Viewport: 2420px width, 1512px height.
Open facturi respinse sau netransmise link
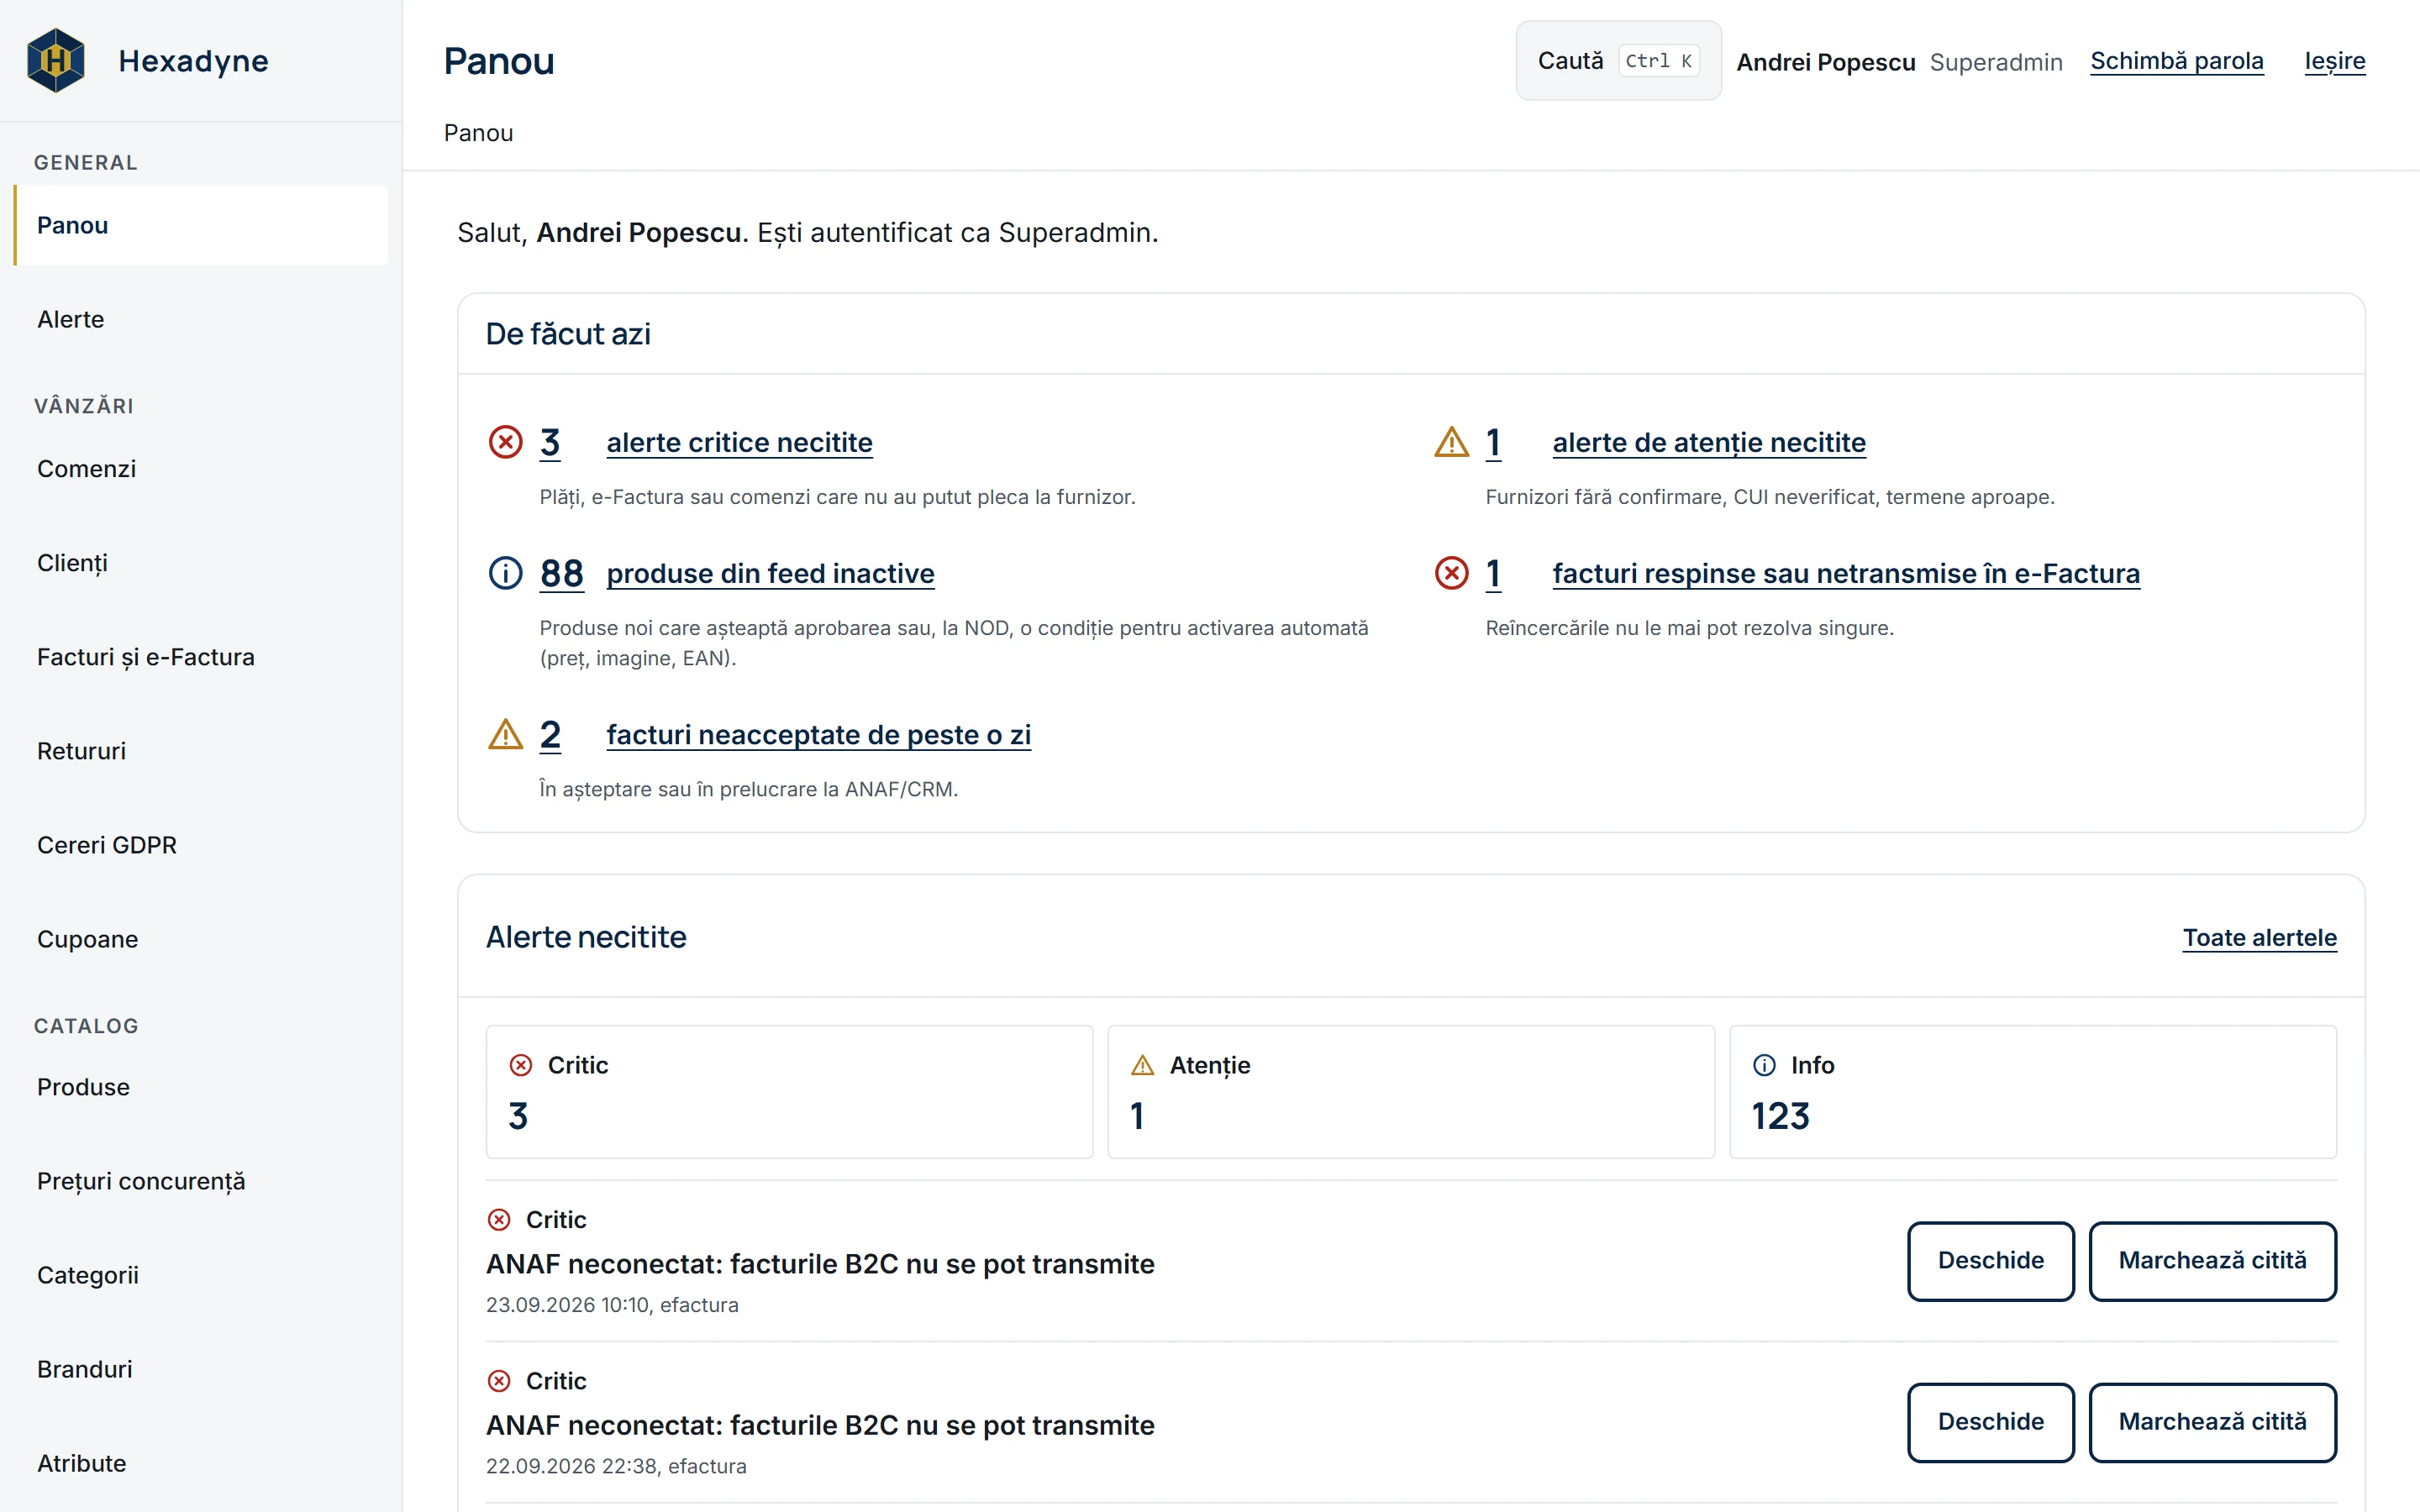1846,573
